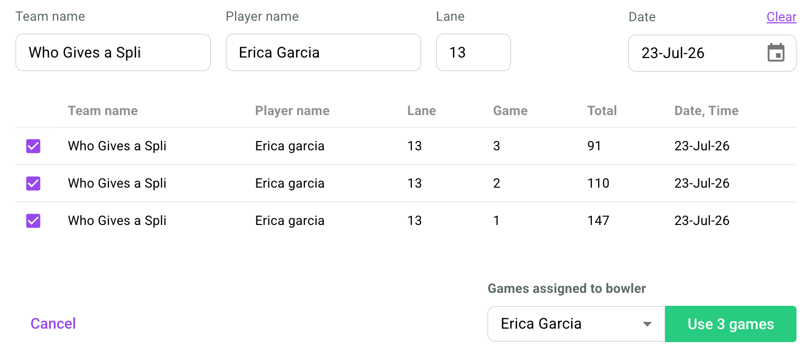
Task: Open the calendar date picker icon
Action: click(776, 53)
